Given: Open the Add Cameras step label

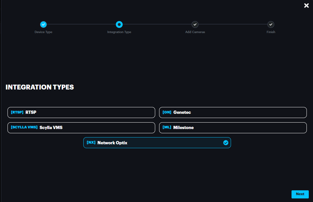Looking at the screenshot, I should (195, 32).
